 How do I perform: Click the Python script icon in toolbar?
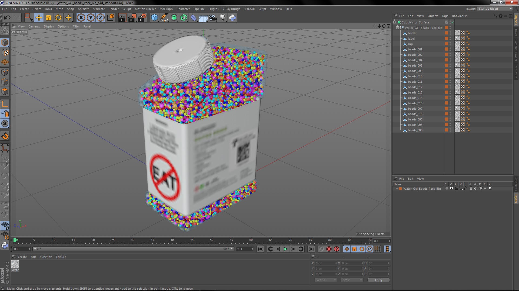pyautogui.click(x=232, y=18)
